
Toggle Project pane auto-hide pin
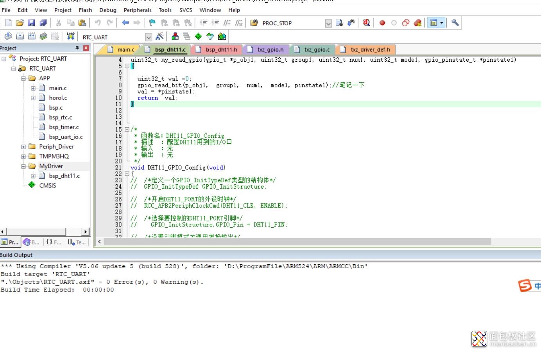coord(77,48)
